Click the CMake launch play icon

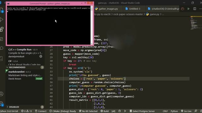pyautogui.click(x=125, y=111)
